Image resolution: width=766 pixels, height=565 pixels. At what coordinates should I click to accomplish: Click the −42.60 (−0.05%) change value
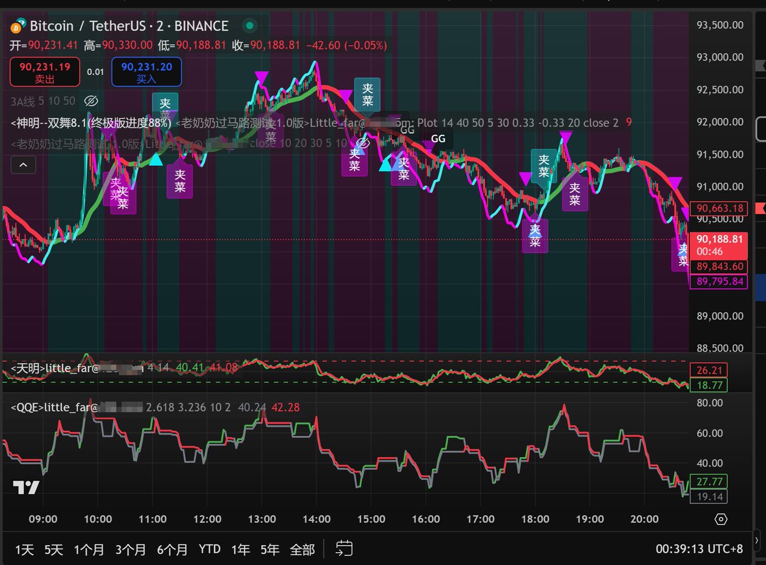[x=347, y=45]
